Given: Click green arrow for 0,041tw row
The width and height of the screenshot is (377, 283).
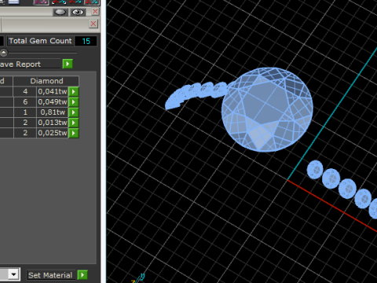Looking at the screenshot, I should 74,91.
